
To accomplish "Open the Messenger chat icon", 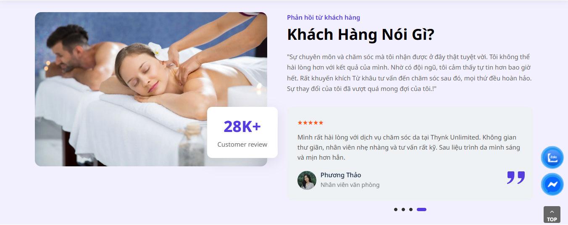I will (x=552, y=184).
